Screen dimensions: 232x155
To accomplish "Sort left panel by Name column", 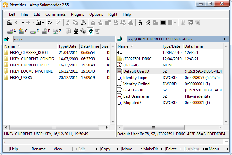I will 30,46.
